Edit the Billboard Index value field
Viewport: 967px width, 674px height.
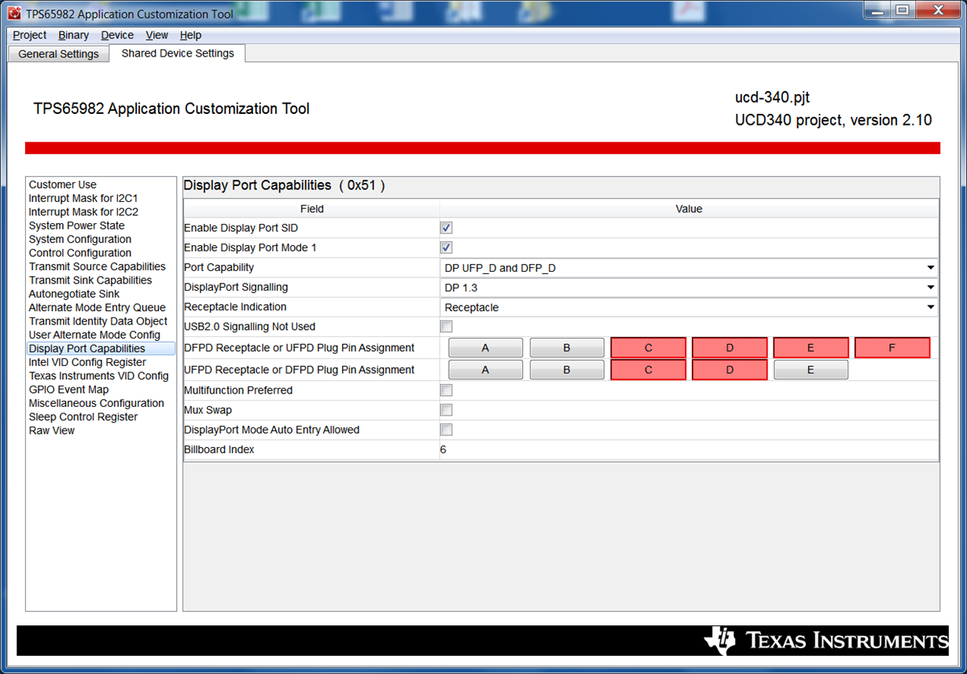pyautogui.click(x=689, y=449)
